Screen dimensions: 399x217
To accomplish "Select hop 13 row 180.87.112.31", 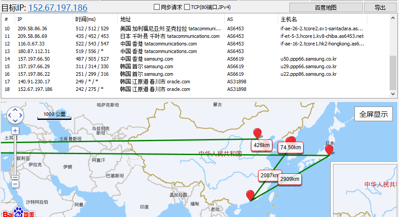I will 195,51.
